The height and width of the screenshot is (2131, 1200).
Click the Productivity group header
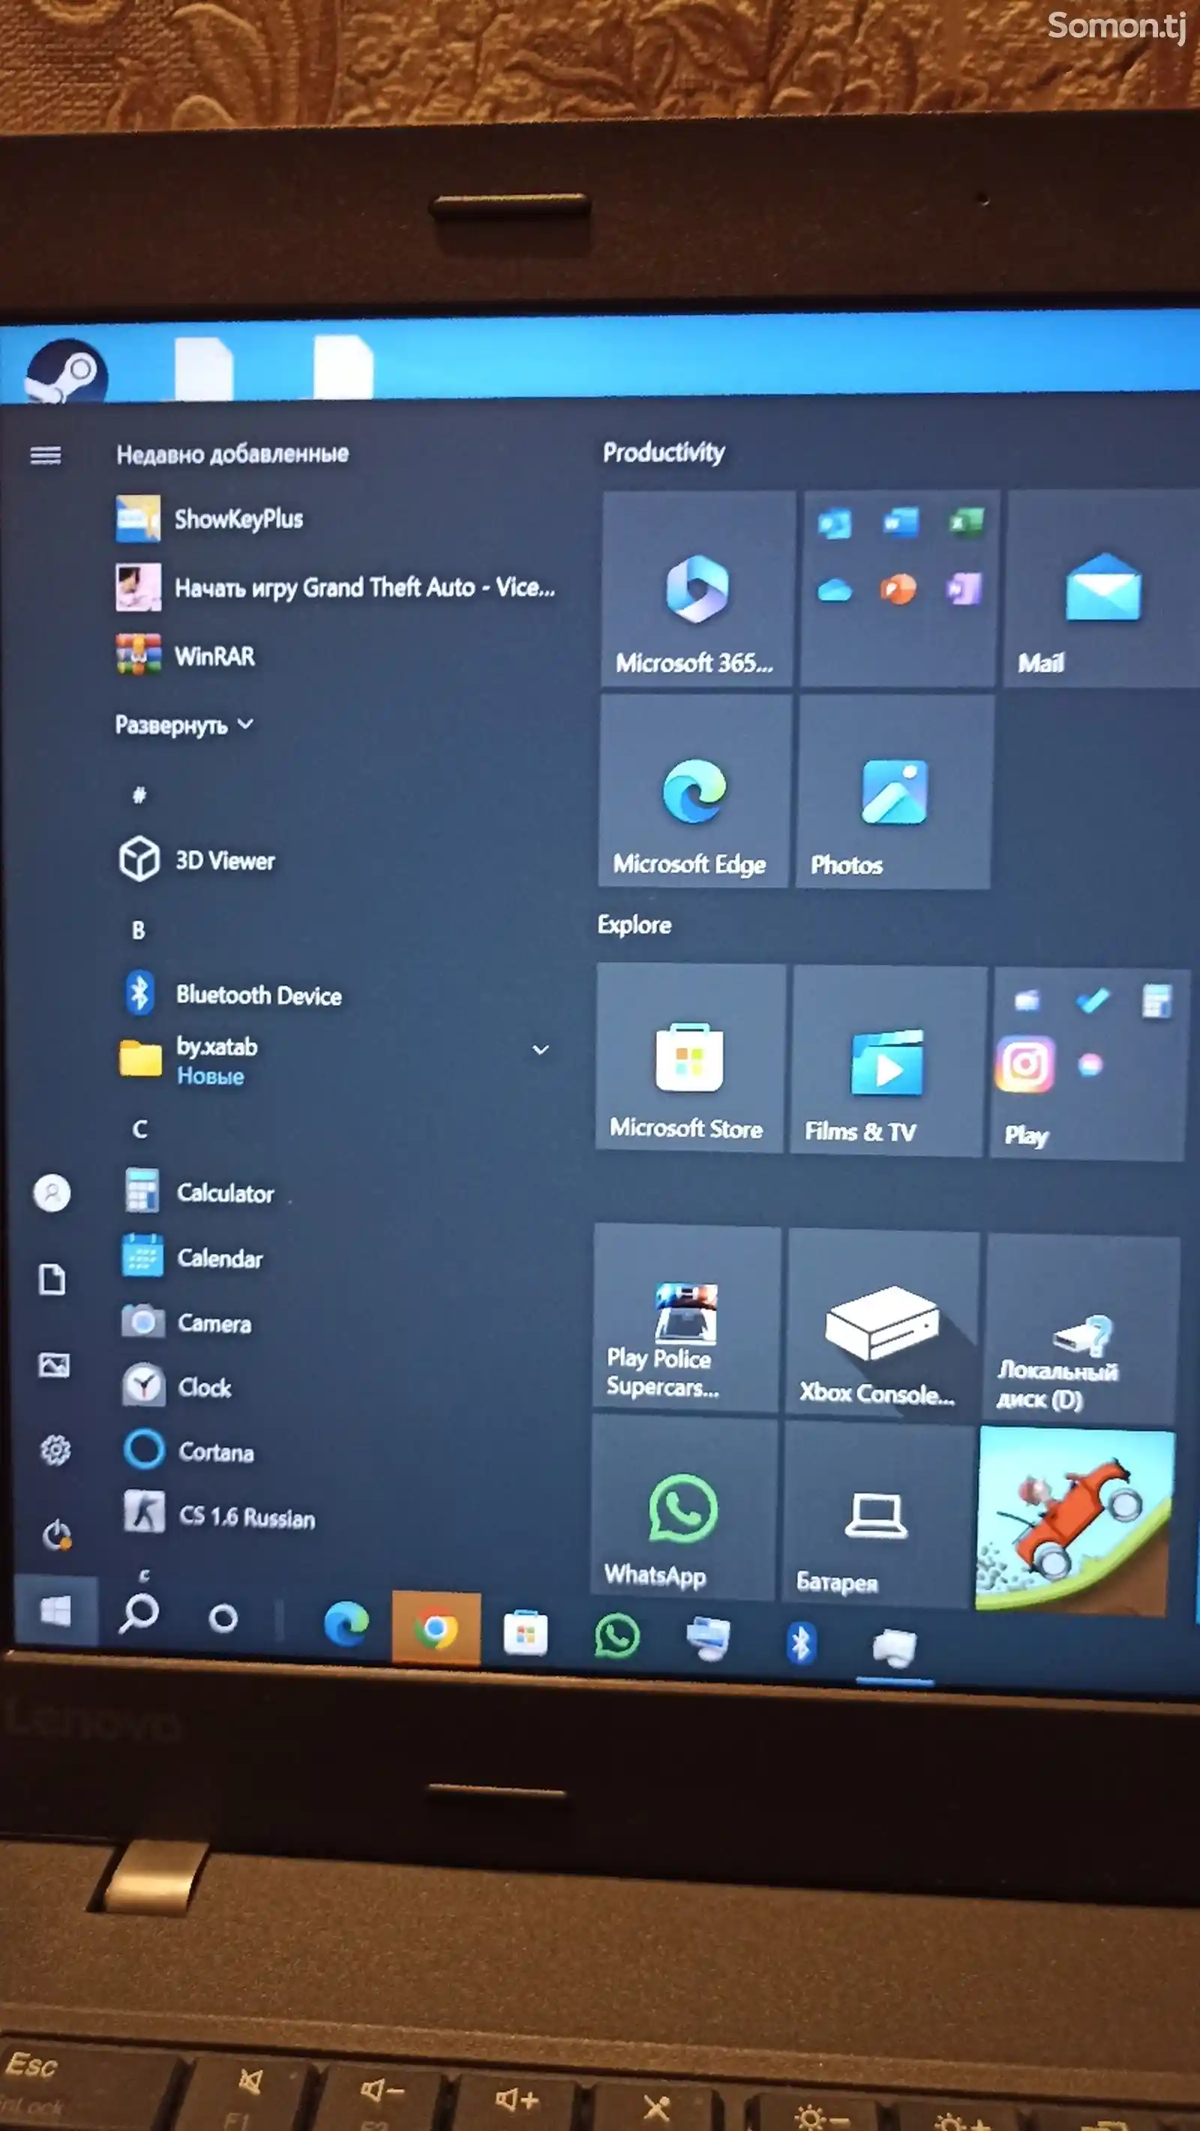pos(663,452)
